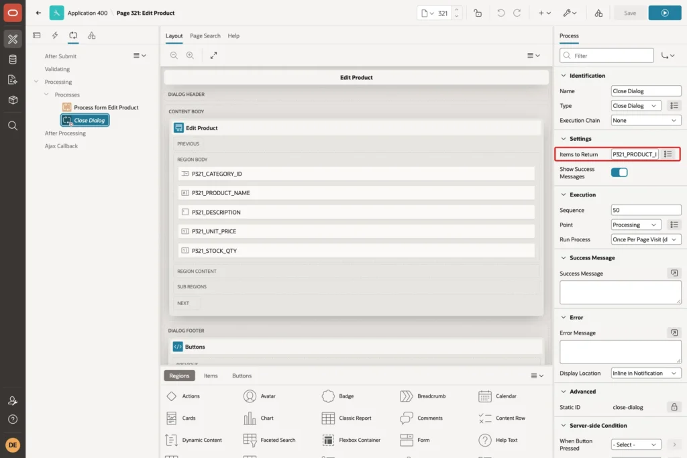687x458 pixels.
Task: Open Success Message code editor icon
Action: pyautogui.click(x=674, y=273)
